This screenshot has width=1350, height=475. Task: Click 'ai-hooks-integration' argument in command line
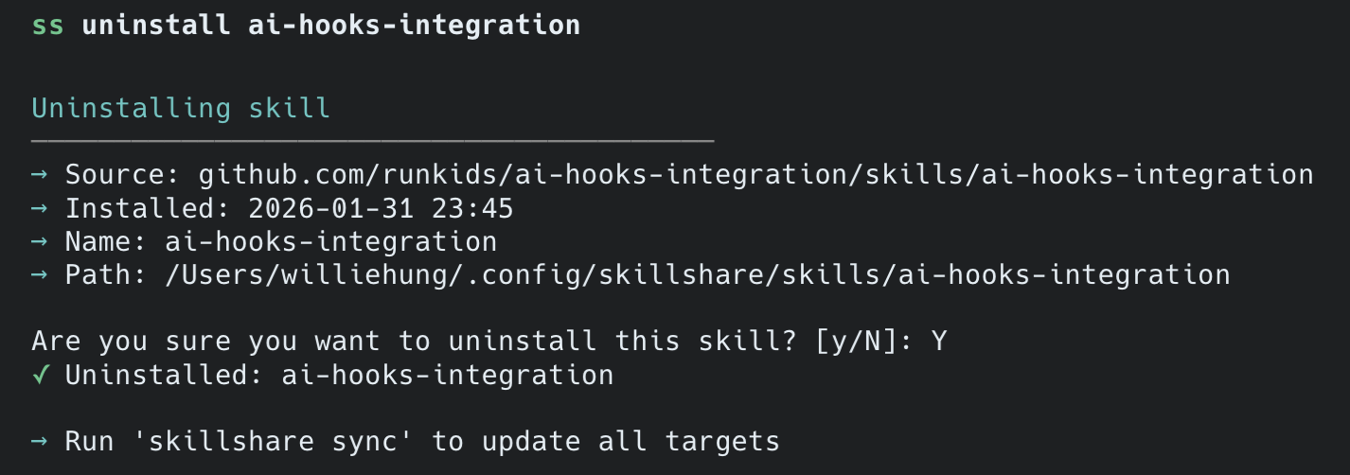(414, 26)
